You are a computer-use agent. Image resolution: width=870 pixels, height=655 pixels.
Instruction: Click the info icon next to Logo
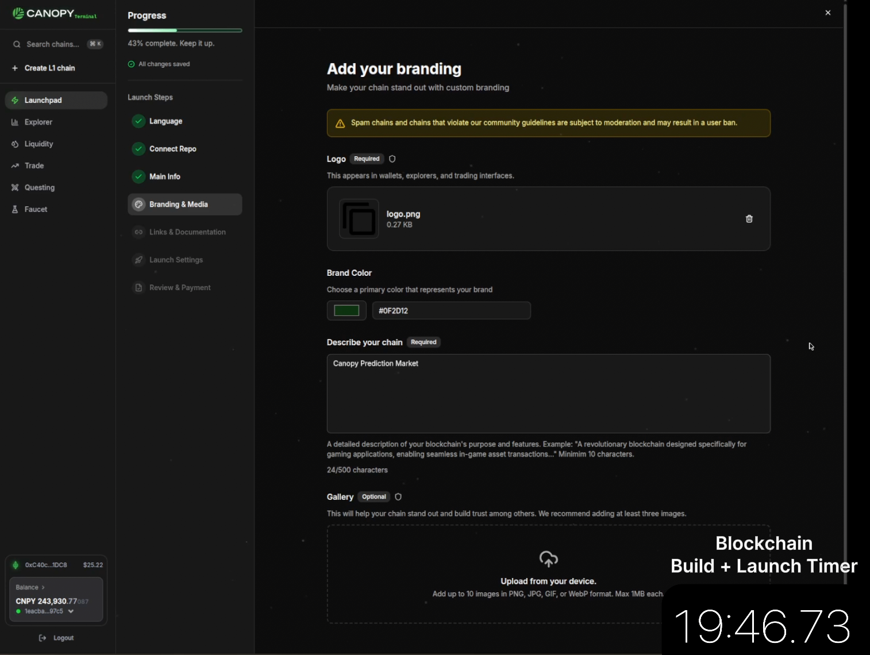point(392,159)
